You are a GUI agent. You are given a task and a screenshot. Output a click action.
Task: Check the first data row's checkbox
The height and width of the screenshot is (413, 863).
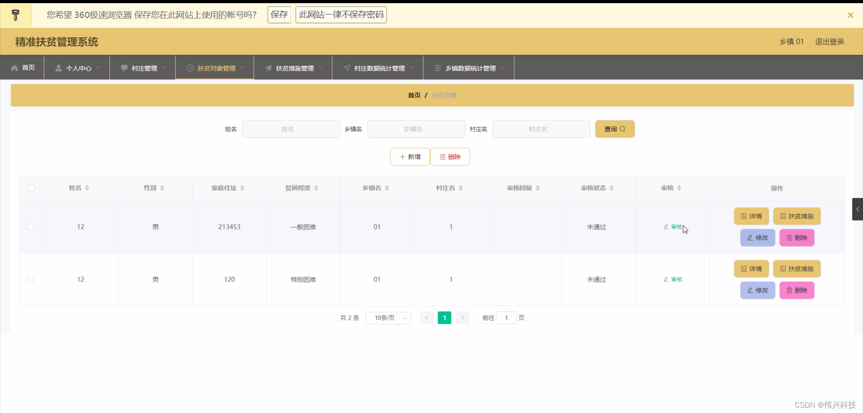[31, 227]
